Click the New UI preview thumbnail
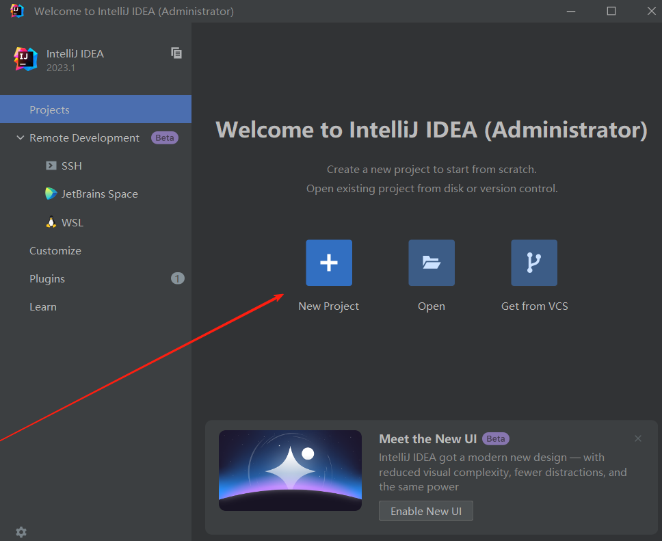662x541 pixels. pos(291,471)
